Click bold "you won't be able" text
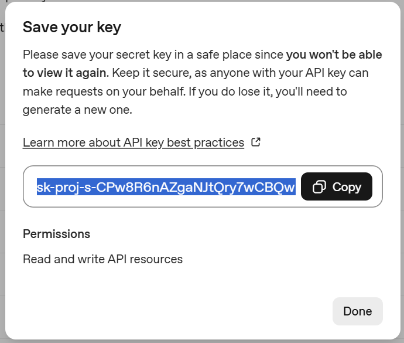The width and height of the screenshot is (404, 343). pyautogui.click(x=334, y=55)
